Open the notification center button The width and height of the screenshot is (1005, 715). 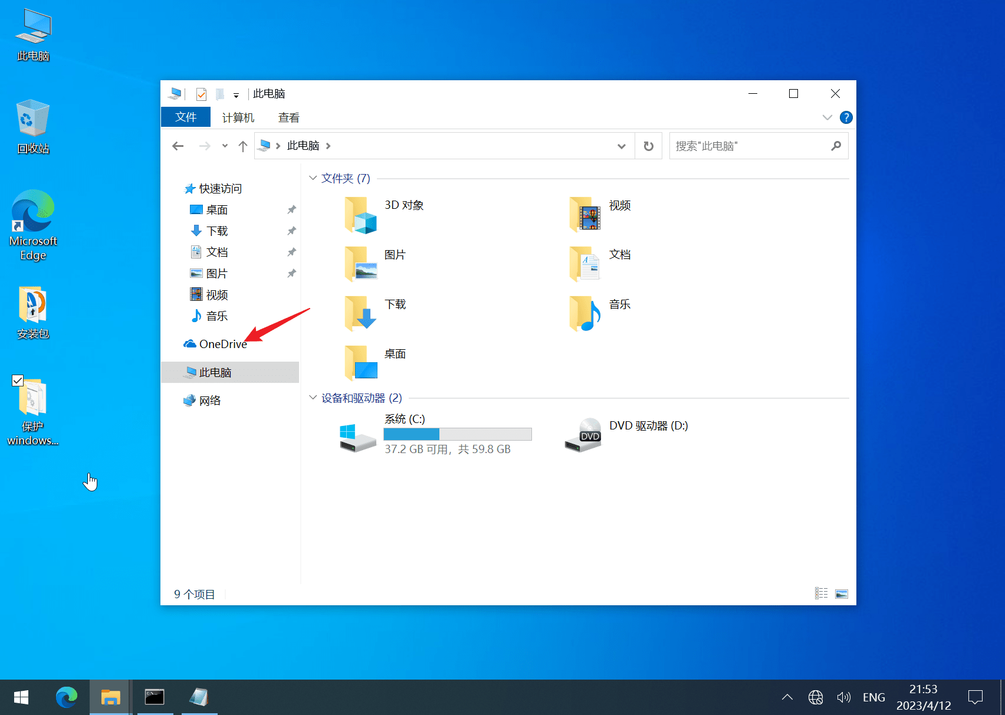(976, 697)
